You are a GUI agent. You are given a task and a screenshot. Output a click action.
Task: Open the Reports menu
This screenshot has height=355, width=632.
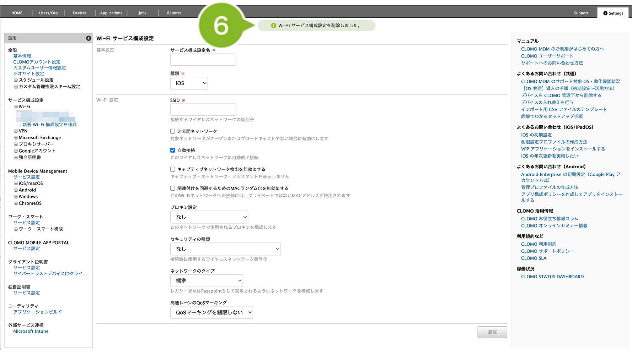[174, 13]
